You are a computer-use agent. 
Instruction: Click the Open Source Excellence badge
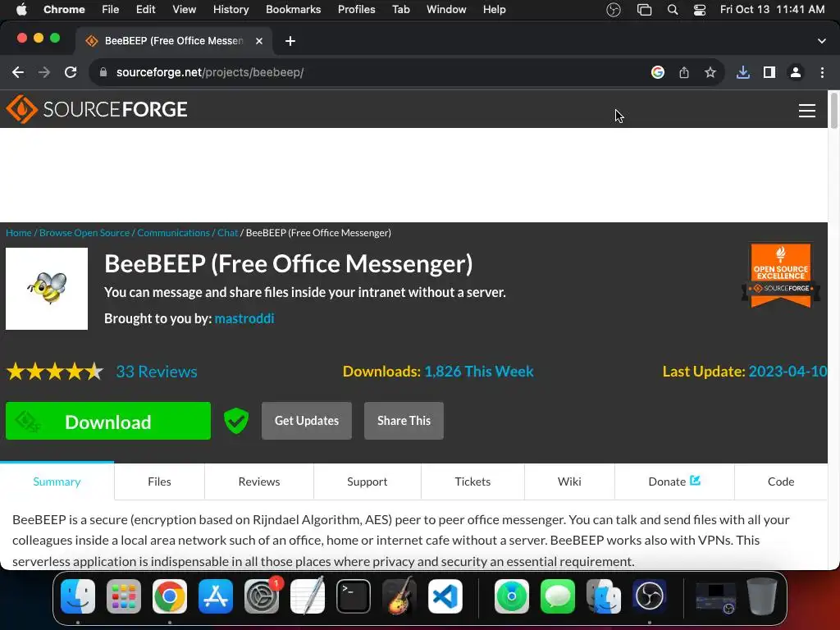click(781, 276)
